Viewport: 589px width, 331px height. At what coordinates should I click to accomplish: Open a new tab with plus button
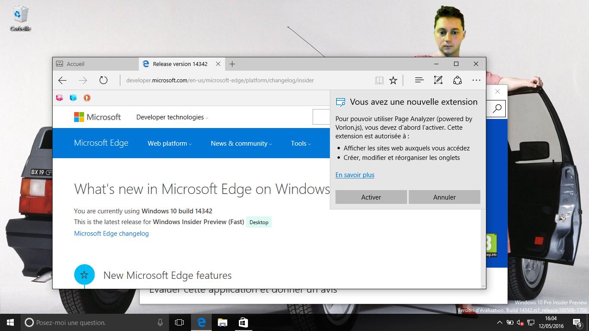coord(232,64)
